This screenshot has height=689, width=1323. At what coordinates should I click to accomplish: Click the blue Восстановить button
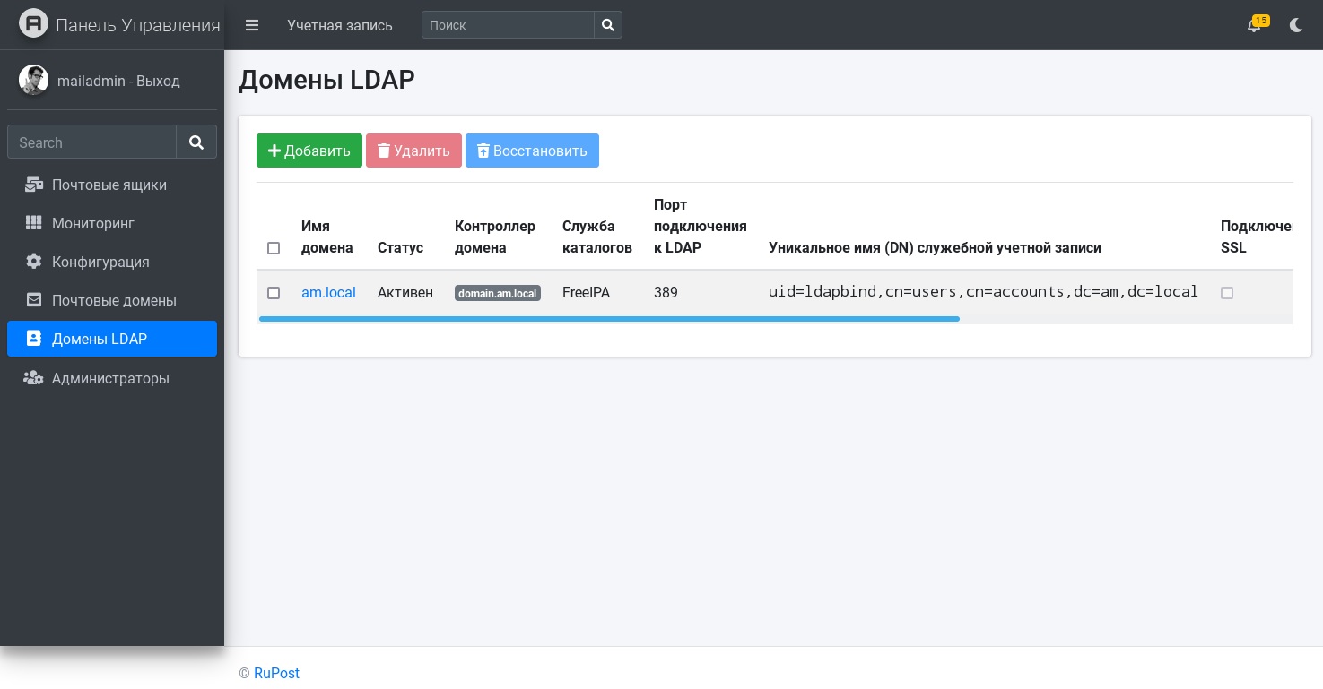coord(532,151)
